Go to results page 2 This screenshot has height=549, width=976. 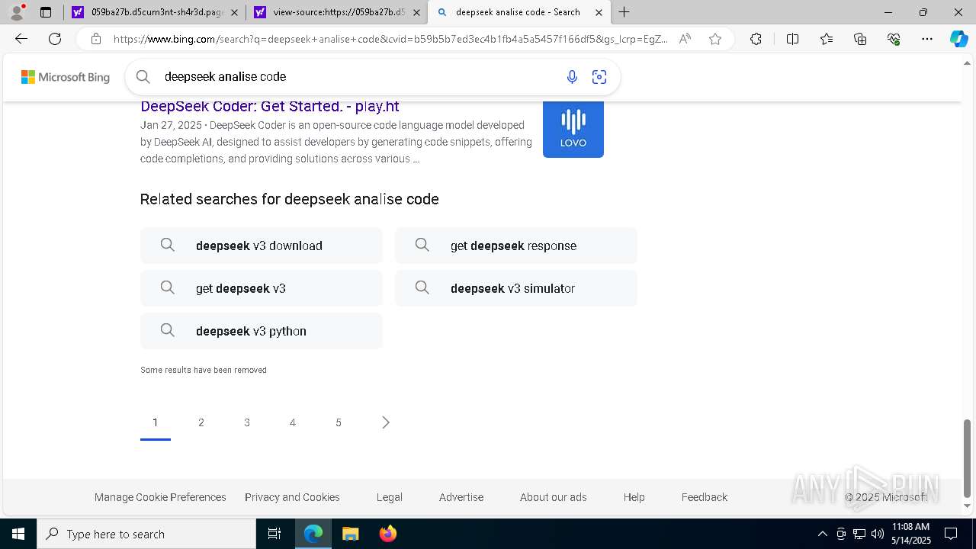201,422
